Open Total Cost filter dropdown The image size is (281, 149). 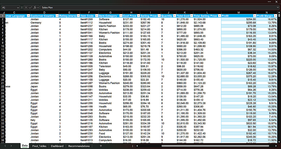click(191, 16)
